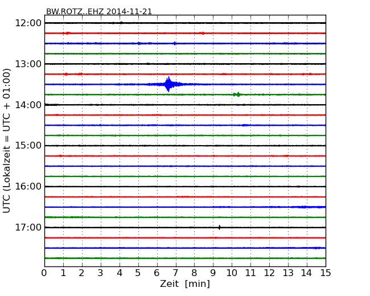Click the 15:00 time label

point(28,146)
